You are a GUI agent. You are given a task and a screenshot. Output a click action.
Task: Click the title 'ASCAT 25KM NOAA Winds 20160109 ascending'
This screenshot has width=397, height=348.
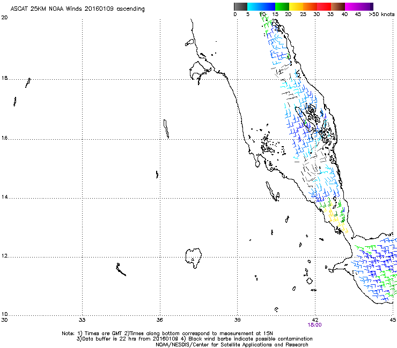click(x=77, y=9)
